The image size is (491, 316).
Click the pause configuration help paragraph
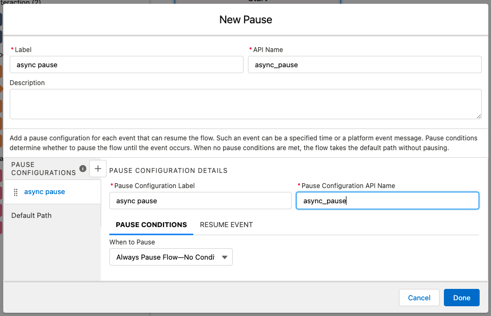pyautogui.click(x=244, y=143)
